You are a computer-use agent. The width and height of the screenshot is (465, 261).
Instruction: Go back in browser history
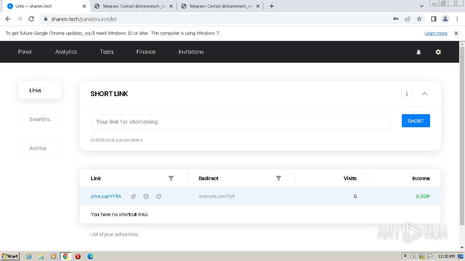pos(8,19)
